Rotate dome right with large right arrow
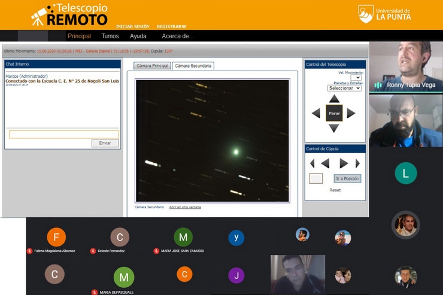 point(344,163)
